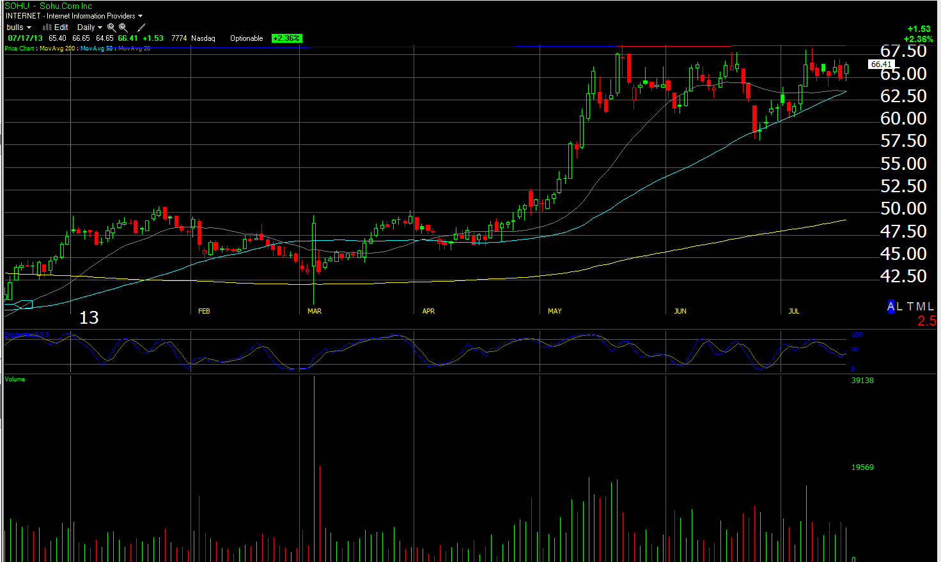
Task: Click the Price Chart legend label
Action: coord(19,49)
